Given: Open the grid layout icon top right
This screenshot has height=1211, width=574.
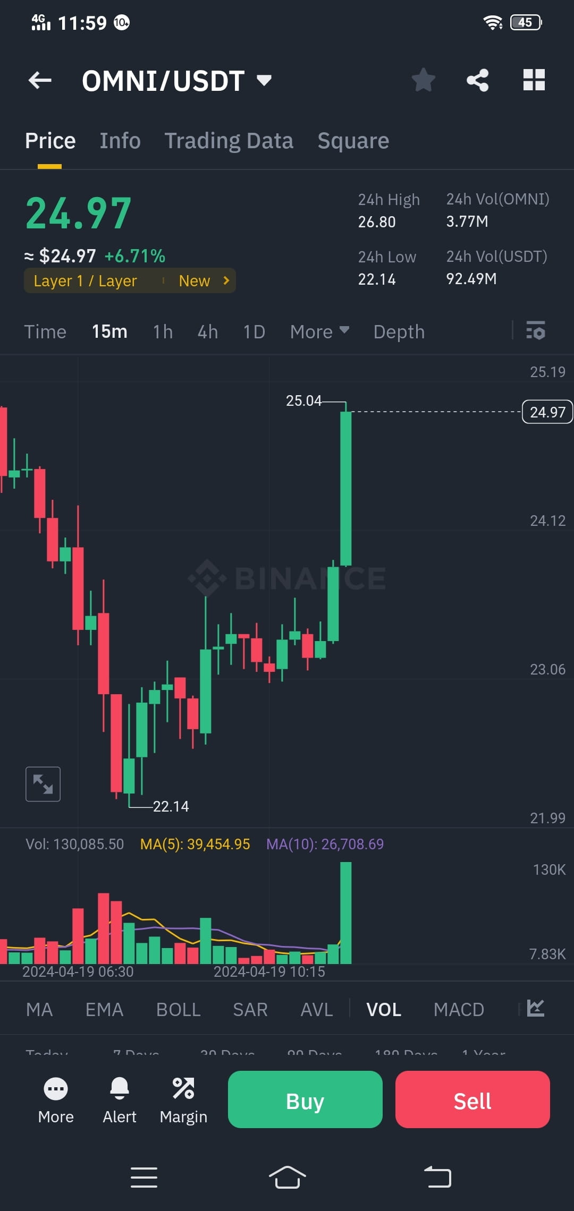Looking at the screenshot, I should (534, 80).
